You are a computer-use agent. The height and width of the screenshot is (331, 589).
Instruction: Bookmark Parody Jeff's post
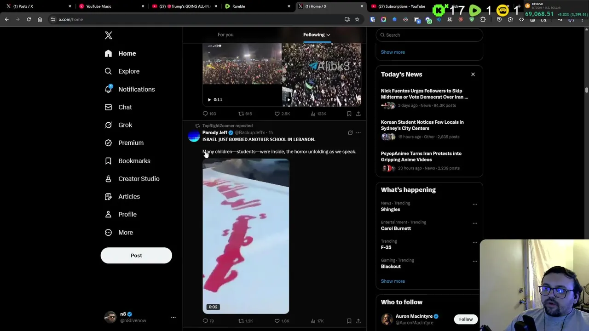(349, 321)
